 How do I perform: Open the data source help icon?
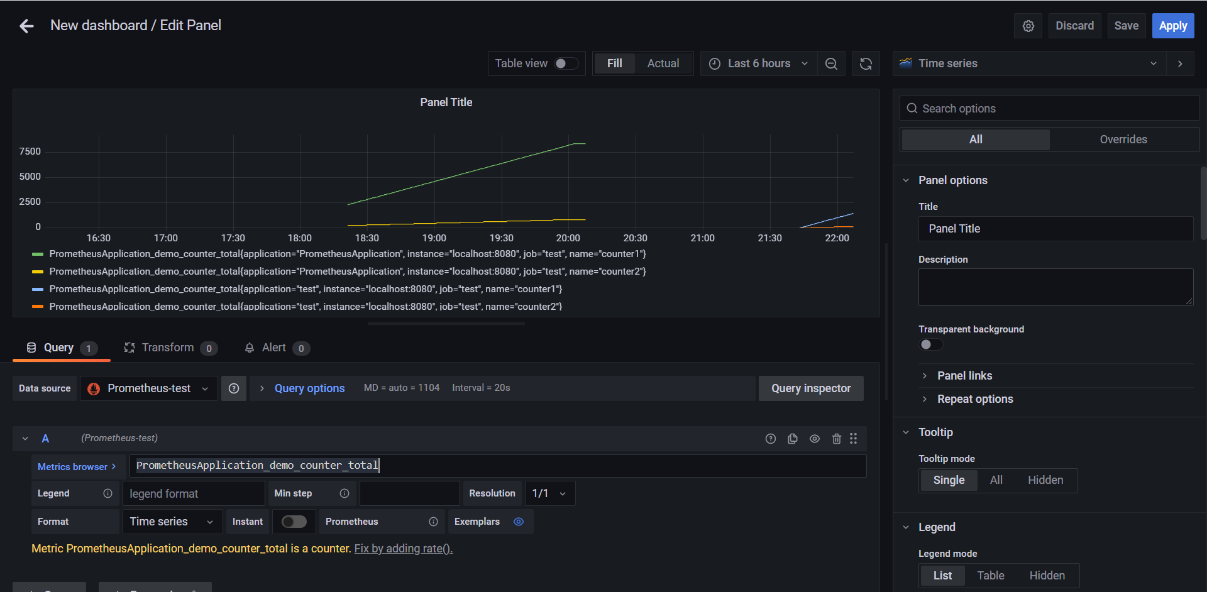(234, 388)
